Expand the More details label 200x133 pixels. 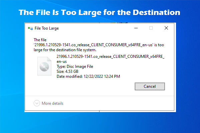(x=52, y=103)
